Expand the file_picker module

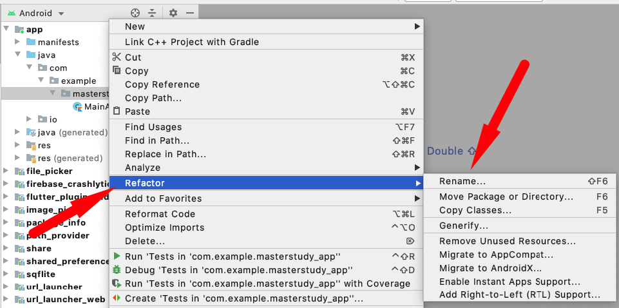pyautogui.click(x=6, y=171)
